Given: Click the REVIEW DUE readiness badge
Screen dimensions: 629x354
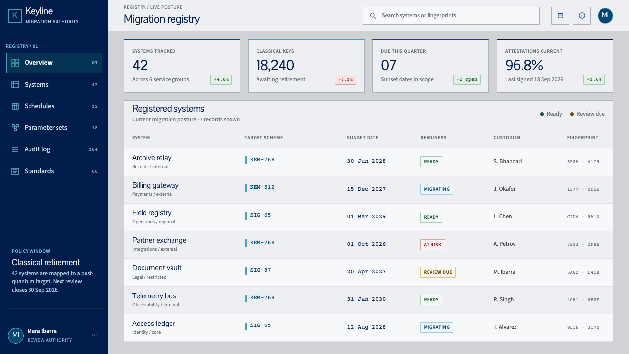Looking at the screenshot, I should coord(438,272).
